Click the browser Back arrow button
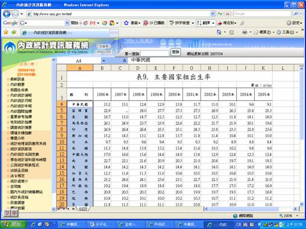Viewport: 306px width, 229px height. pos(7,14)
